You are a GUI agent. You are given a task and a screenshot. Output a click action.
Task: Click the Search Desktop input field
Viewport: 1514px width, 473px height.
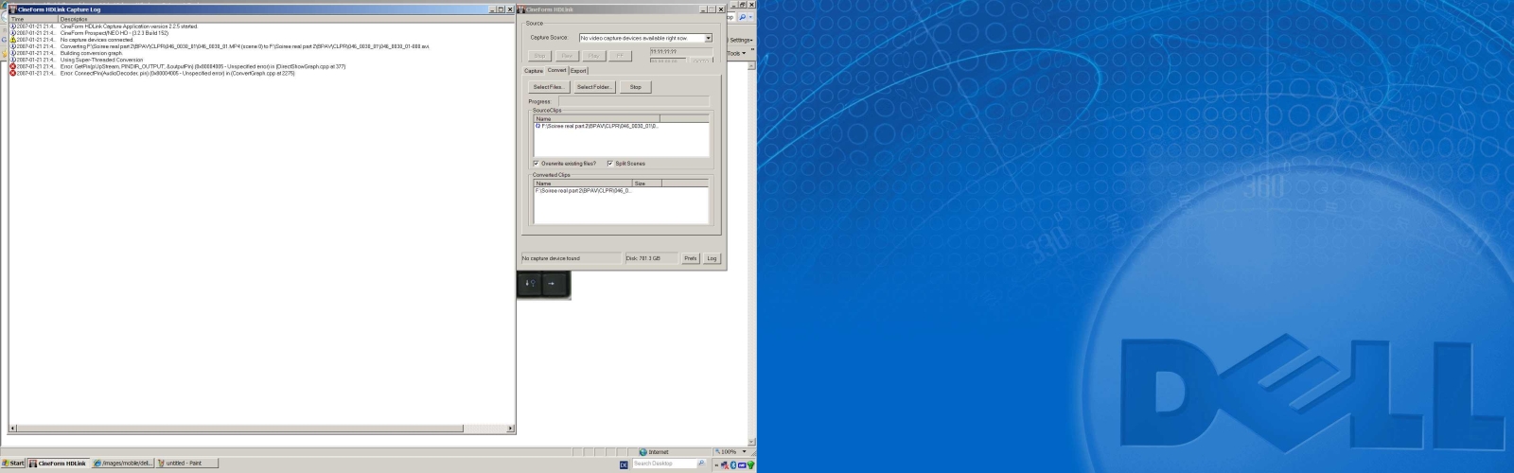pyautogui.click(x=664, y=464)
